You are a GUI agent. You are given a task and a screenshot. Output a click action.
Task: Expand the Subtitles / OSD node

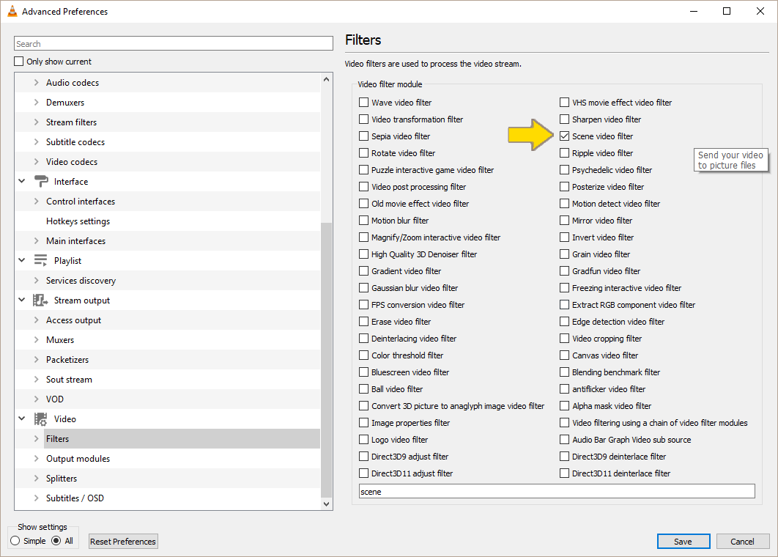click(x=37, y=498)
